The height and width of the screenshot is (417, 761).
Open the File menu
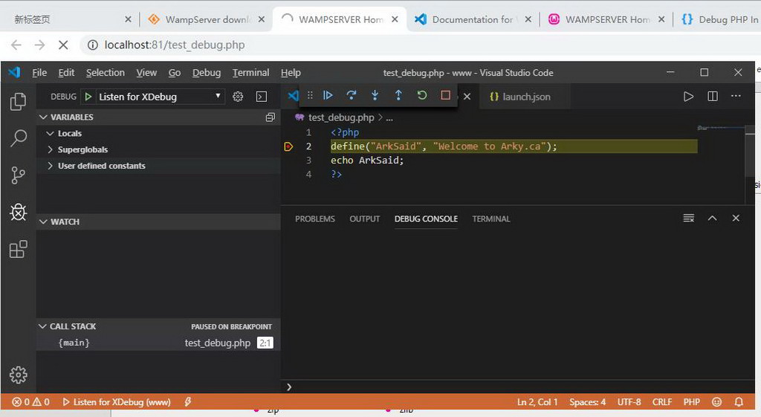point(39,72)
